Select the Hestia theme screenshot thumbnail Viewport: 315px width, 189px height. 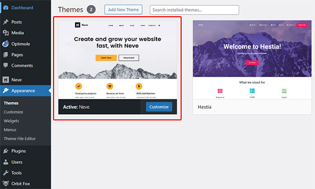[252, 60]
